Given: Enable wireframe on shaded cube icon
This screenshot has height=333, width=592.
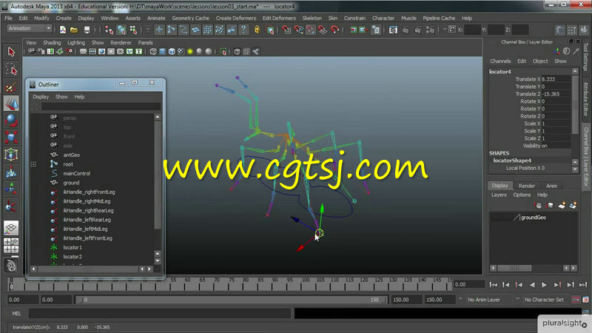Looking at the screenshot, I should [172, 52].
